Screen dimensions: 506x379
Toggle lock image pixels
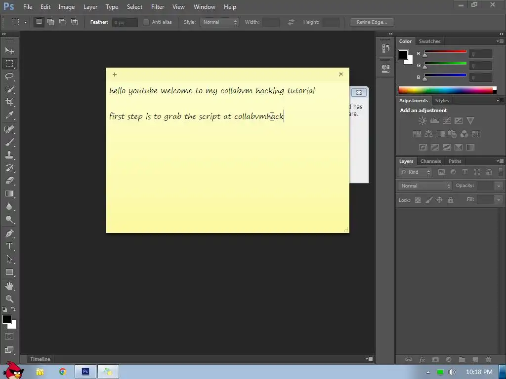point(428,200)
